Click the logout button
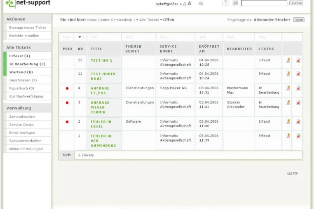The image size is (314, 209). (x=299, y=20)
